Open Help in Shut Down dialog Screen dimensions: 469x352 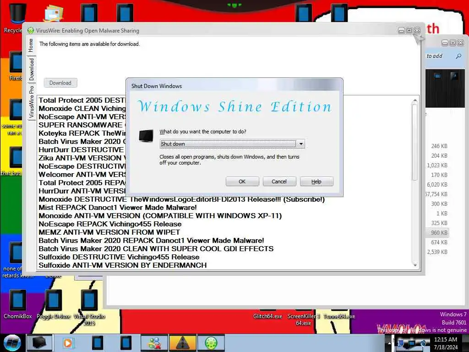pos(316,181)
